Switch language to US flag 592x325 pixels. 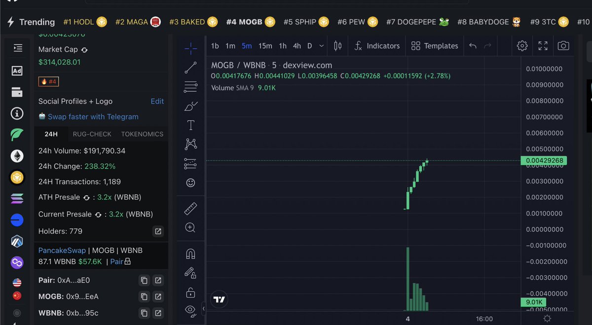[17, 283]
